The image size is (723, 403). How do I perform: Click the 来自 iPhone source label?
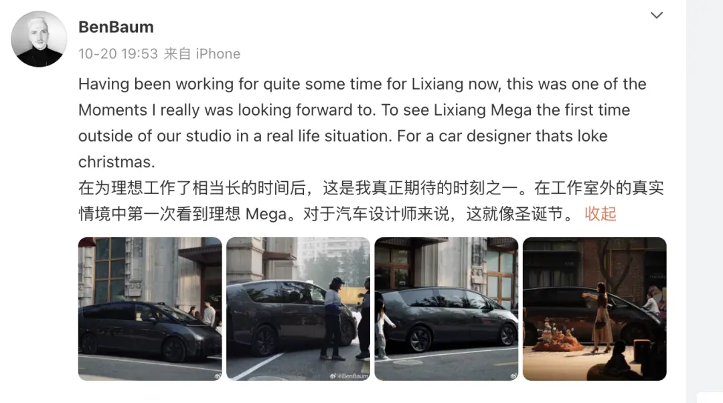[x=202, y=54]
